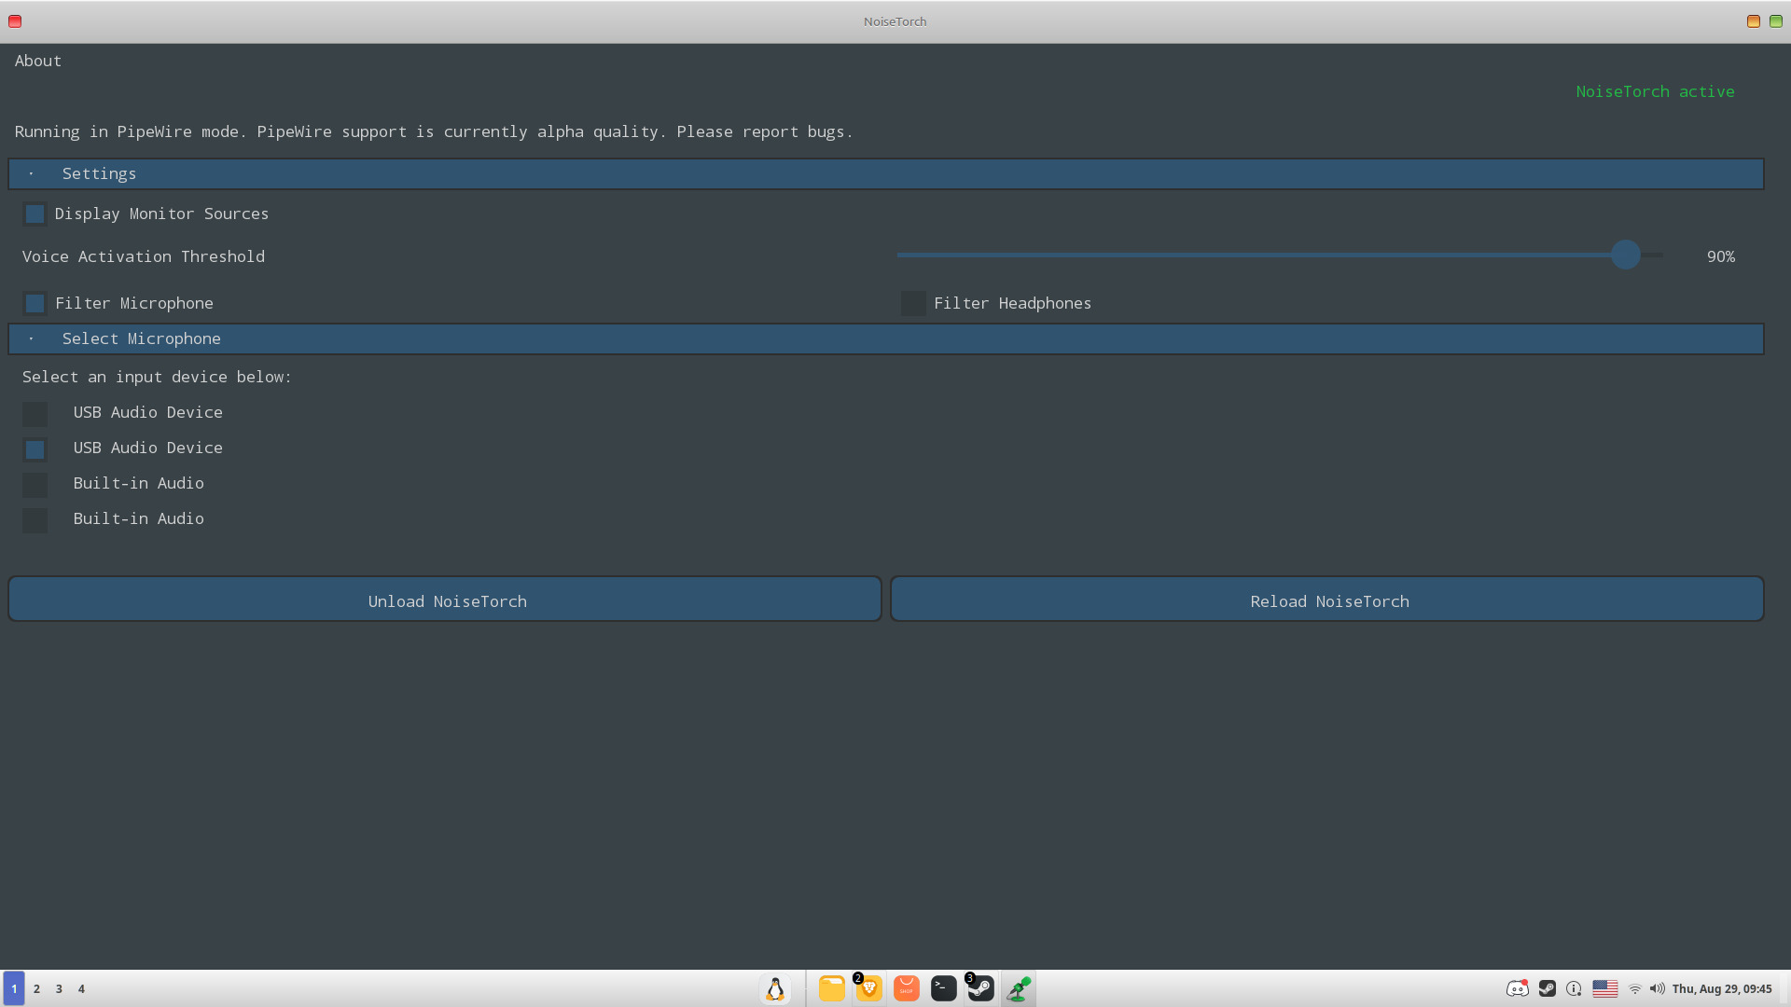Open the Discord tray icon
Image resolution: width=1791 pixels, height=1007 pixels.
1517,988
